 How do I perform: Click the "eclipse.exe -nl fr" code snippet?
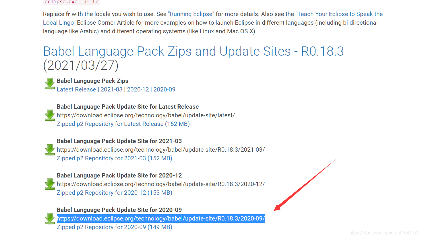(x=71, y=2)
